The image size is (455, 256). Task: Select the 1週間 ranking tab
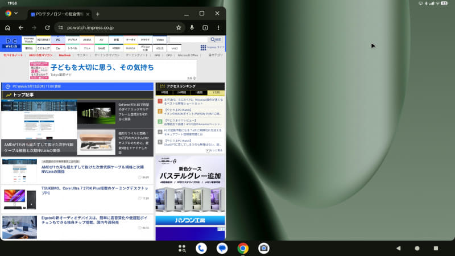click(198, 93)
